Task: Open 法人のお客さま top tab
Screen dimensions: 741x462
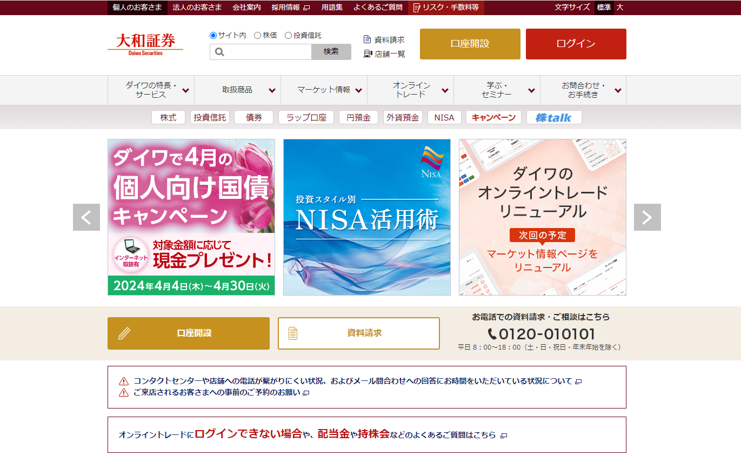Action: 197,8
